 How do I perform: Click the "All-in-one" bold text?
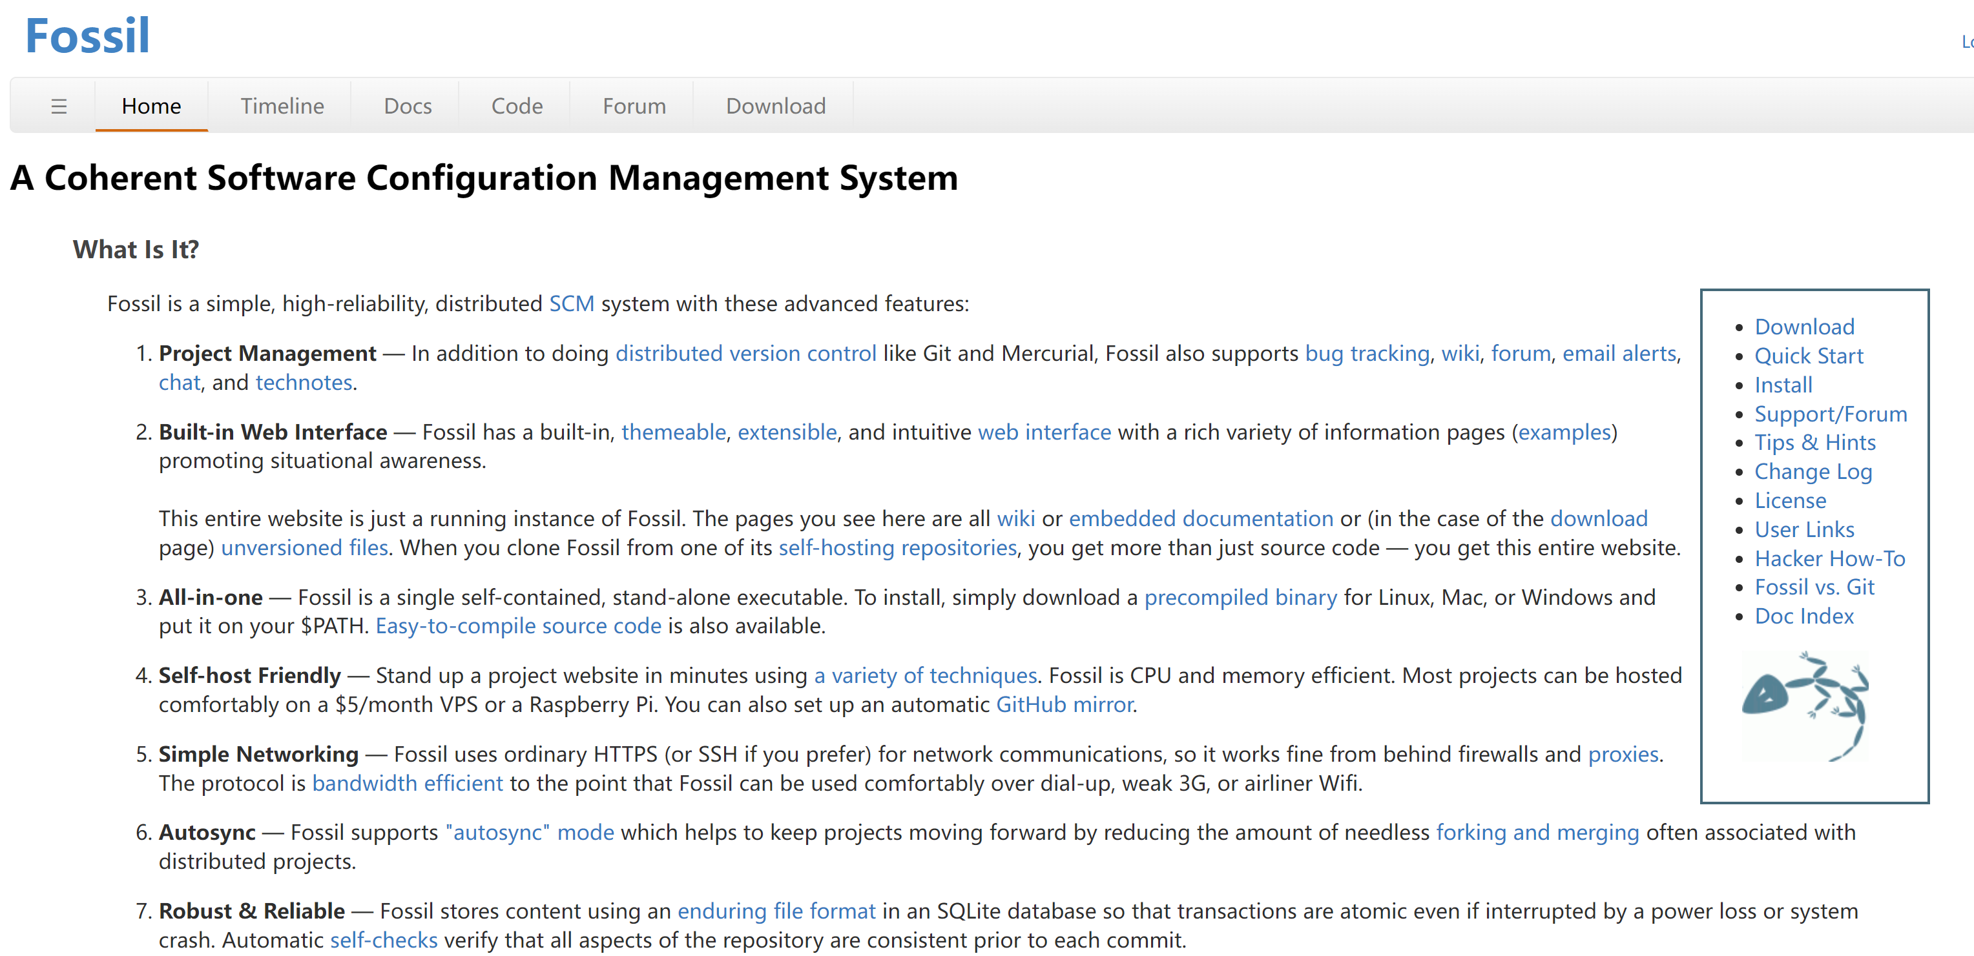pyautogui.click(x=210, y=598)
